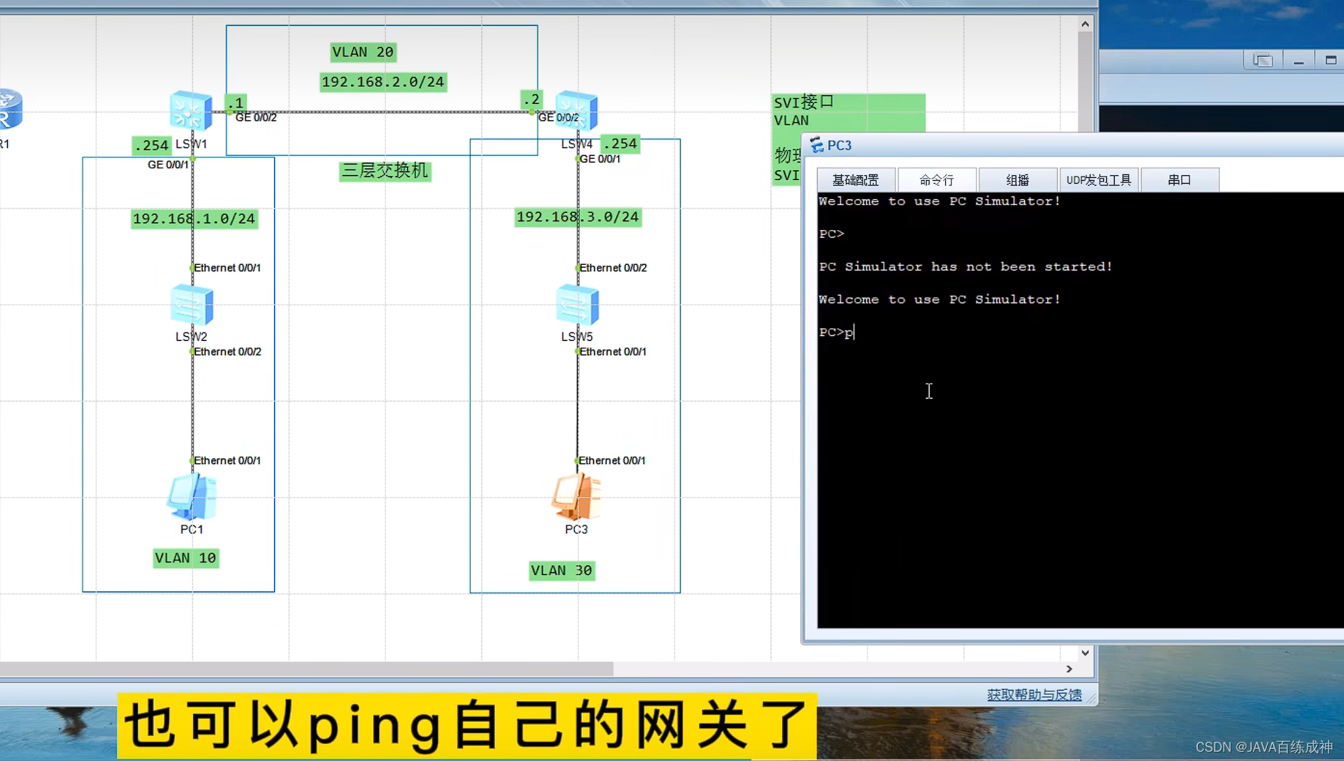The image size is (1344, 761).
Task: Open the 组播 tab
Action: point(1017,180)
